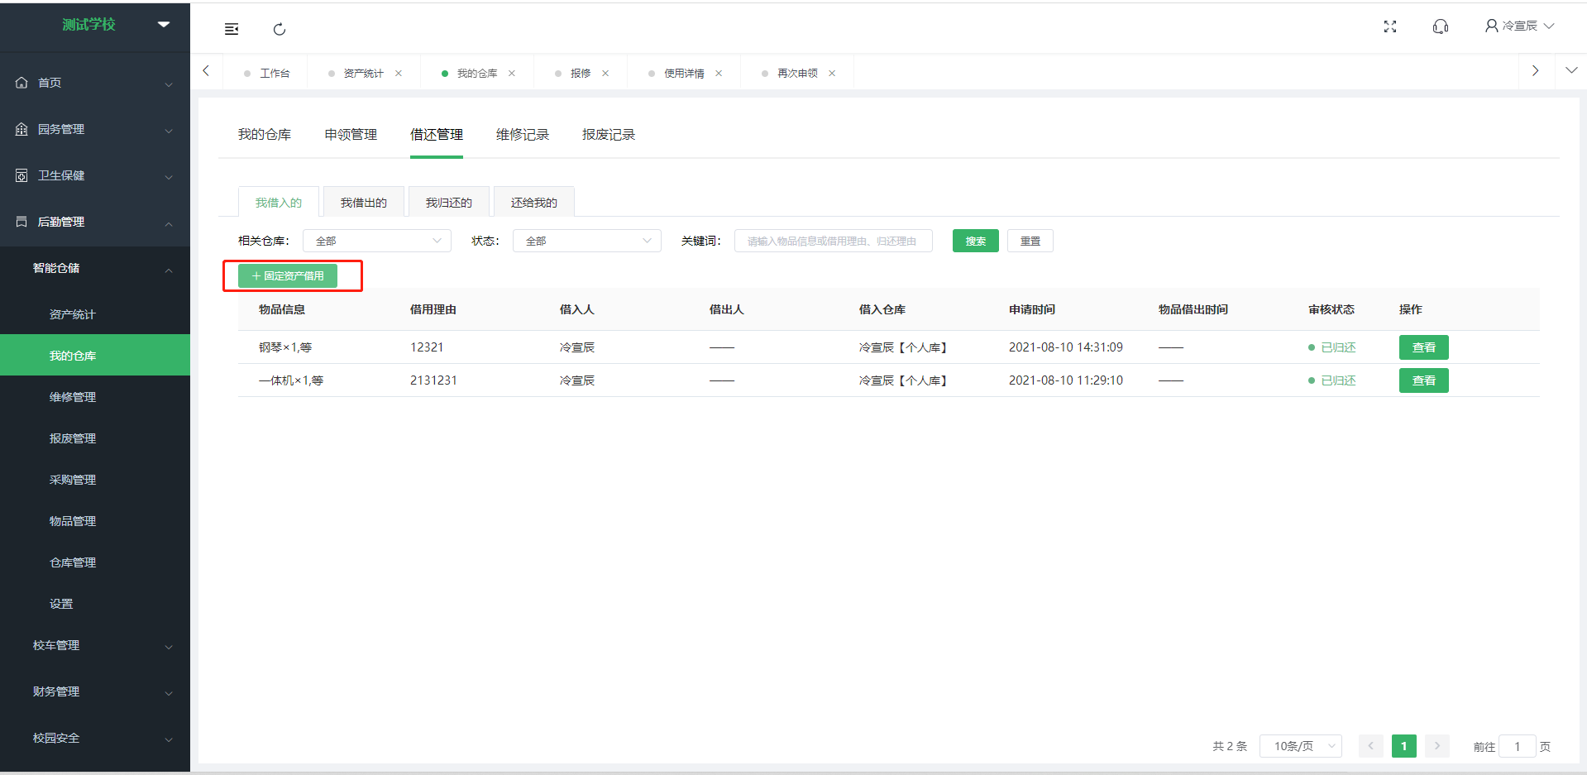Go to the 我的仓库 section tab

265,135
